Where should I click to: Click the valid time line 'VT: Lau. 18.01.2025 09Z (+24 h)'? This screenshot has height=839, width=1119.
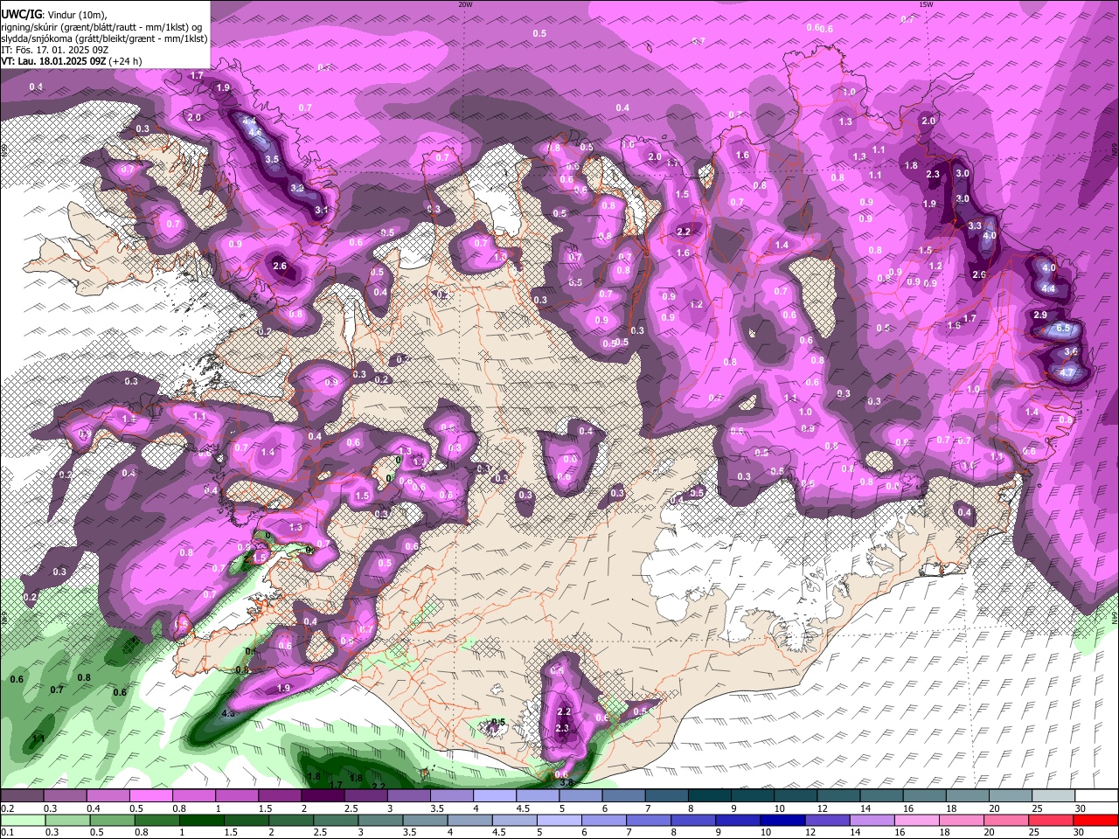[x=71, y=61]
